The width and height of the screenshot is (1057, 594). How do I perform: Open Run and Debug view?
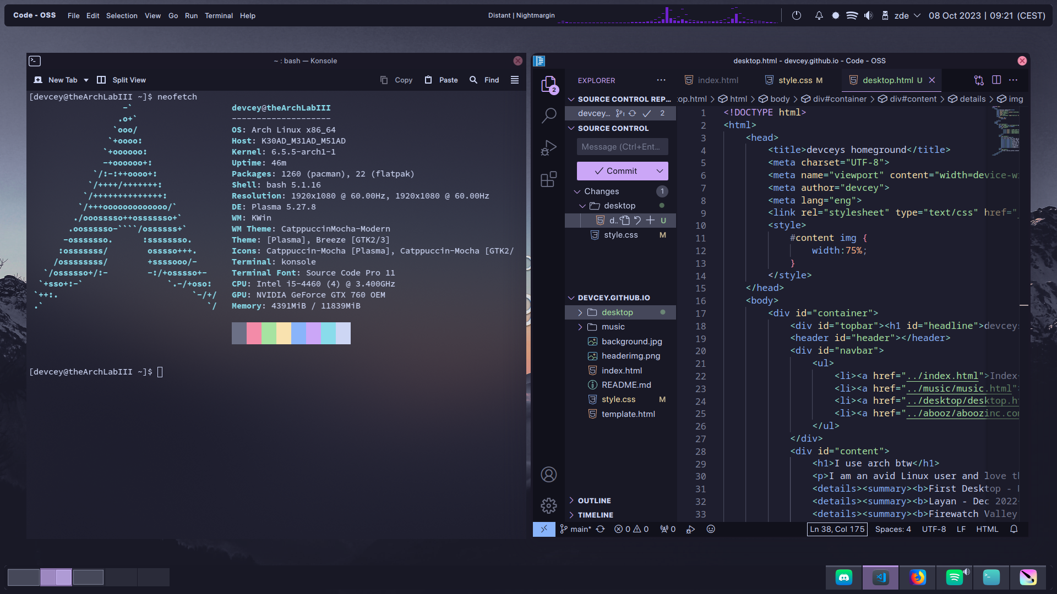click(x=548, y=147)
